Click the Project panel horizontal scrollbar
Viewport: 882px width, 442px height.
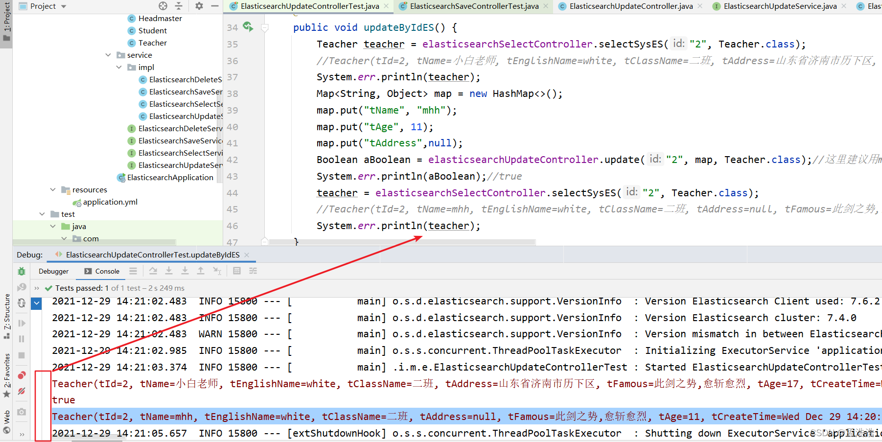pos(94,242)
